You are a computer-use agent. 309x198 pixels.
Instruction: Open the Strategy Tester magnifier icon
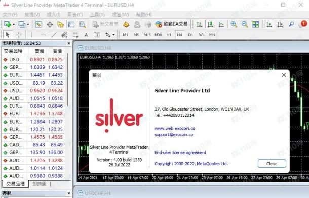pos(82,24)
